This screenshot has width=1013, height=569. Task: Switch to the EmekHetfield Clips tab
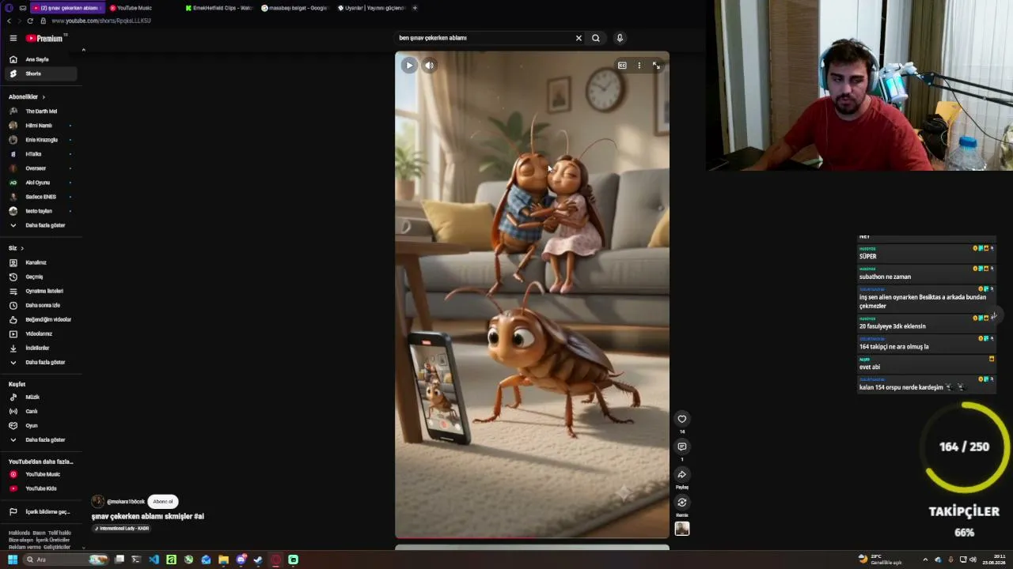click(218, 8)
